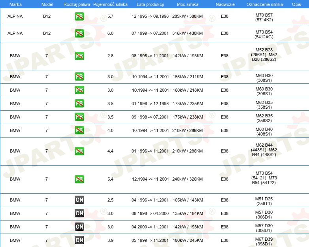Click the ON diesel icon in the 2.5 row
The image size is (309, 247).
[79, 200]
